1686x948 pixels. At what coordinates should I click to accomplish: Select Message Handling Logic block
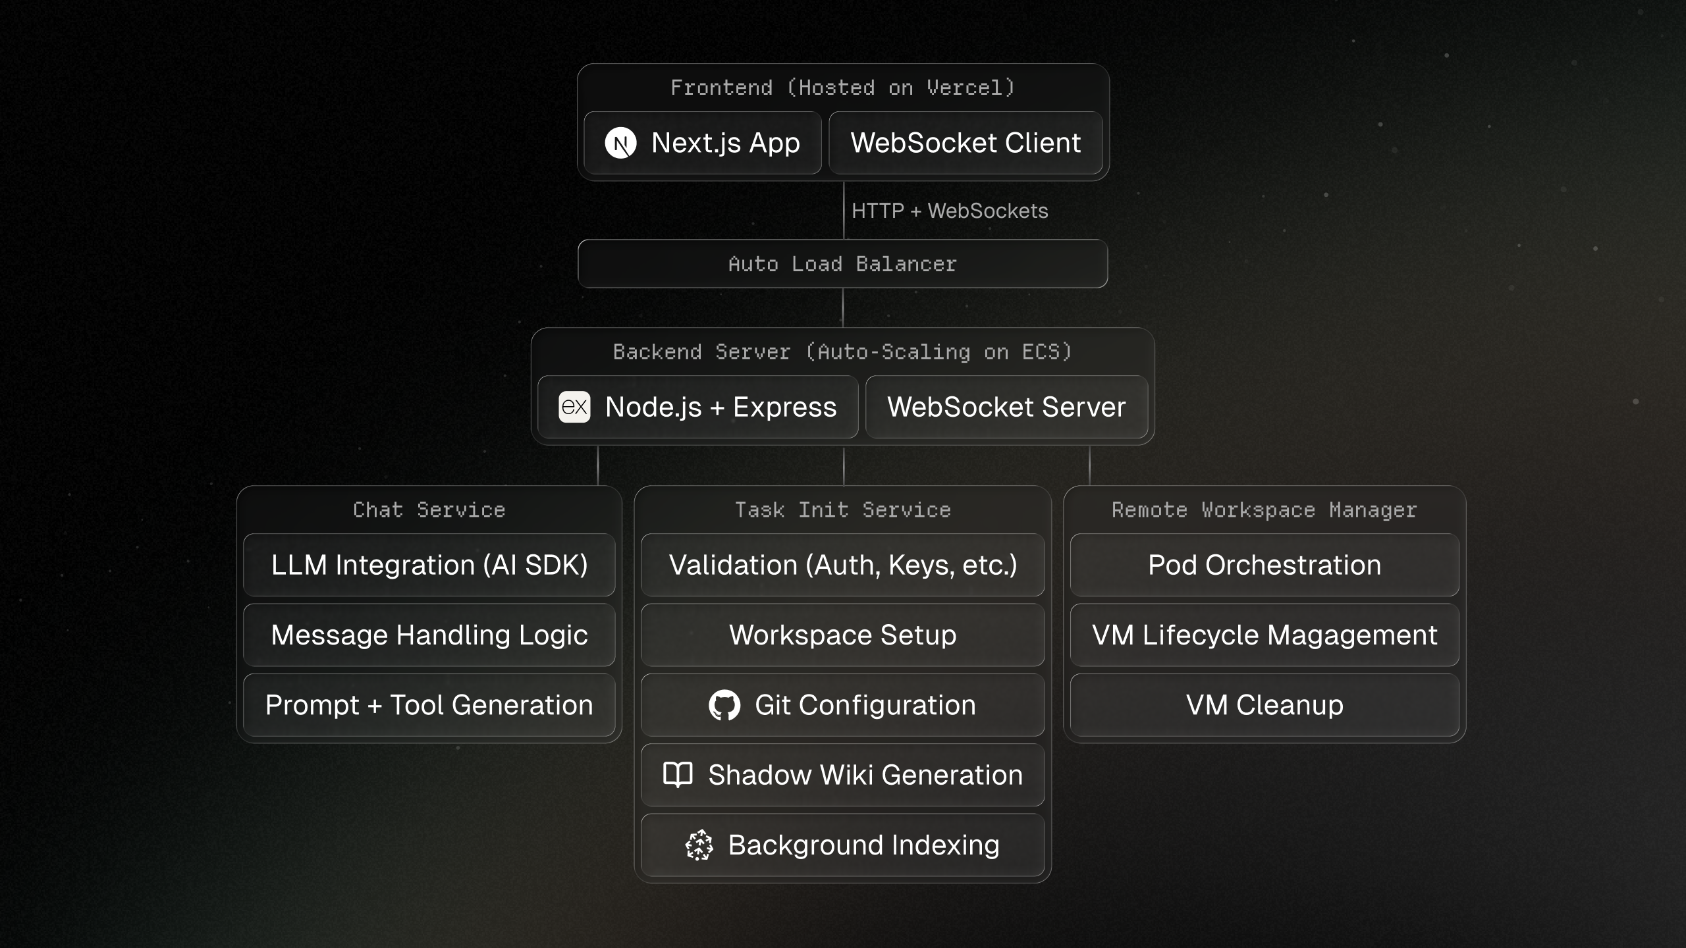tap(429, 635)
